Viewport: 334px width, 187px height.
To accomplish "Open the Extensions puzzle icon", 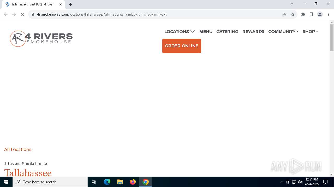I will click(x=303, y=14).
